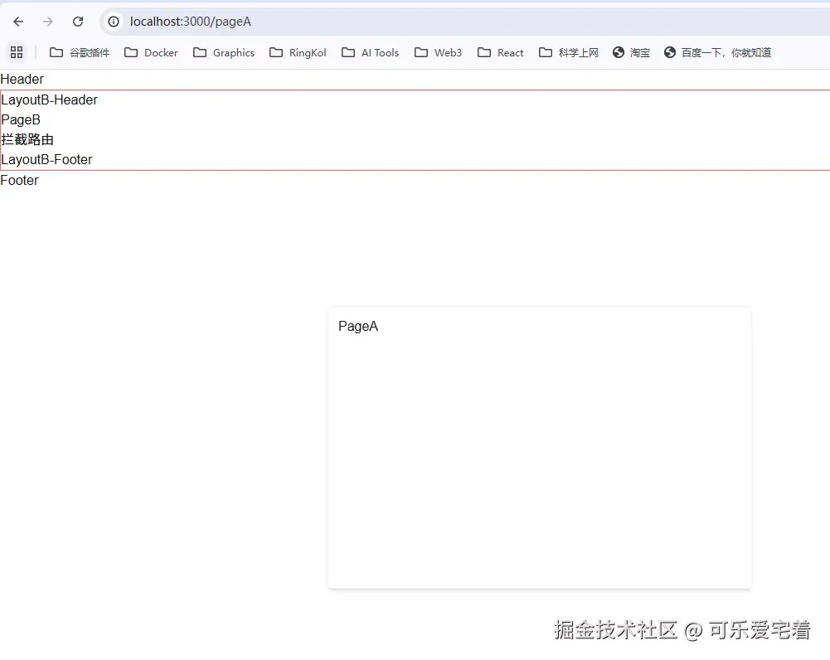Image resolution: width=830 pixels, height=660 pixels.
Task: Click the LayoutB-Header text element
Action: point(50,99)
